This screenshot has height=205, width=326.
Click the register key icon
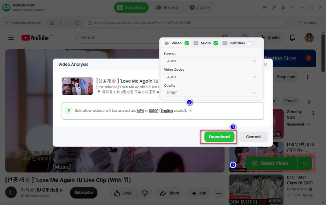point(274,7)
